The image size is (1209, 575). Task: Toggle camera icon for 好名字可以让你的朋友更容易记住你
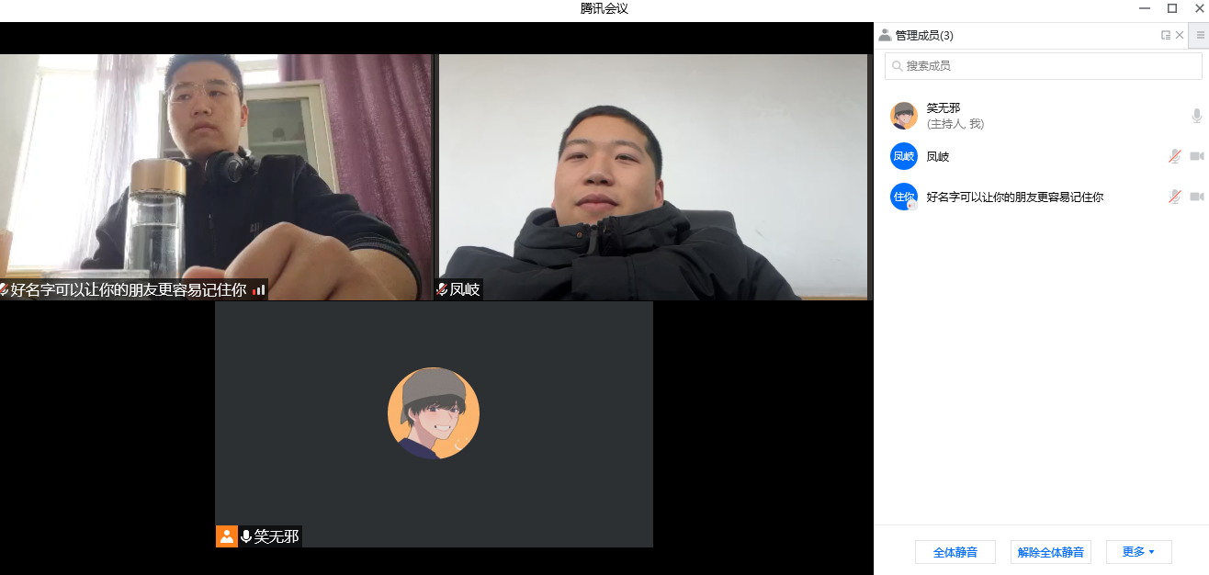click(x=1196, y=197)
